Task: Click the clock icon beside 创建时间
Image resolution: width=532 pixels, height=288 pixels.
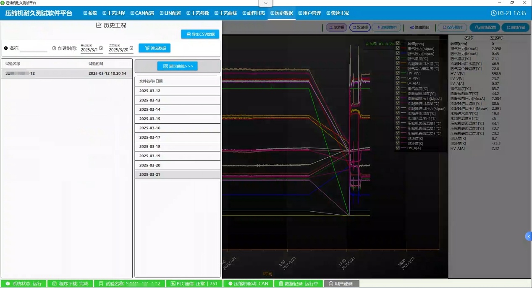Action: 54,48
